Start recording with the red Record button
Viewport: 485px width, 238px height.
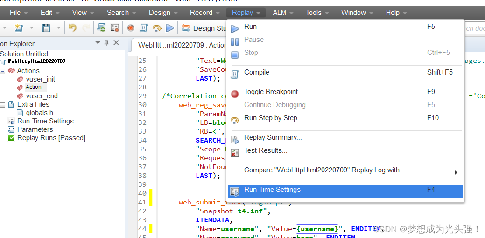click(131, 28)
